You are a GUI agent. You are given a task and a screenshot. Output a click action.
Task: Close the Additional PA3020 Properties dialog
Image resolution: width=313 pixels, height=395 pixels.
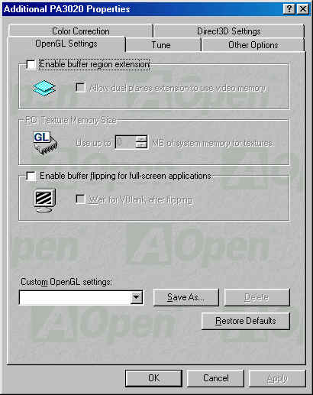pos(303,9)
